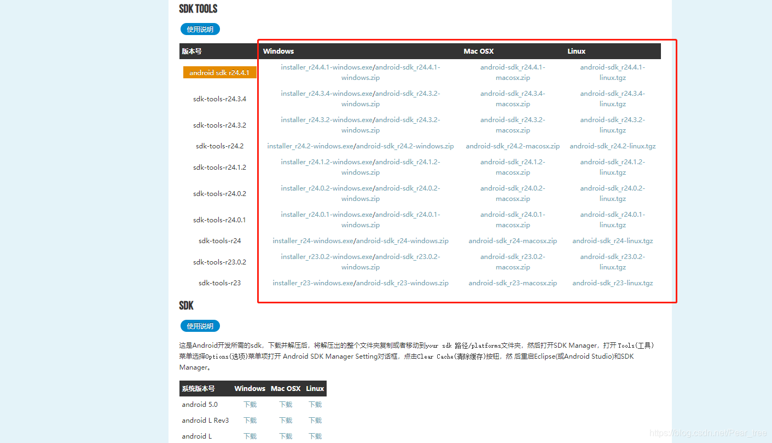Download android-sdk_r24.2-linux.tgz
Screen dimensions: 772x443
click(613, 146)
